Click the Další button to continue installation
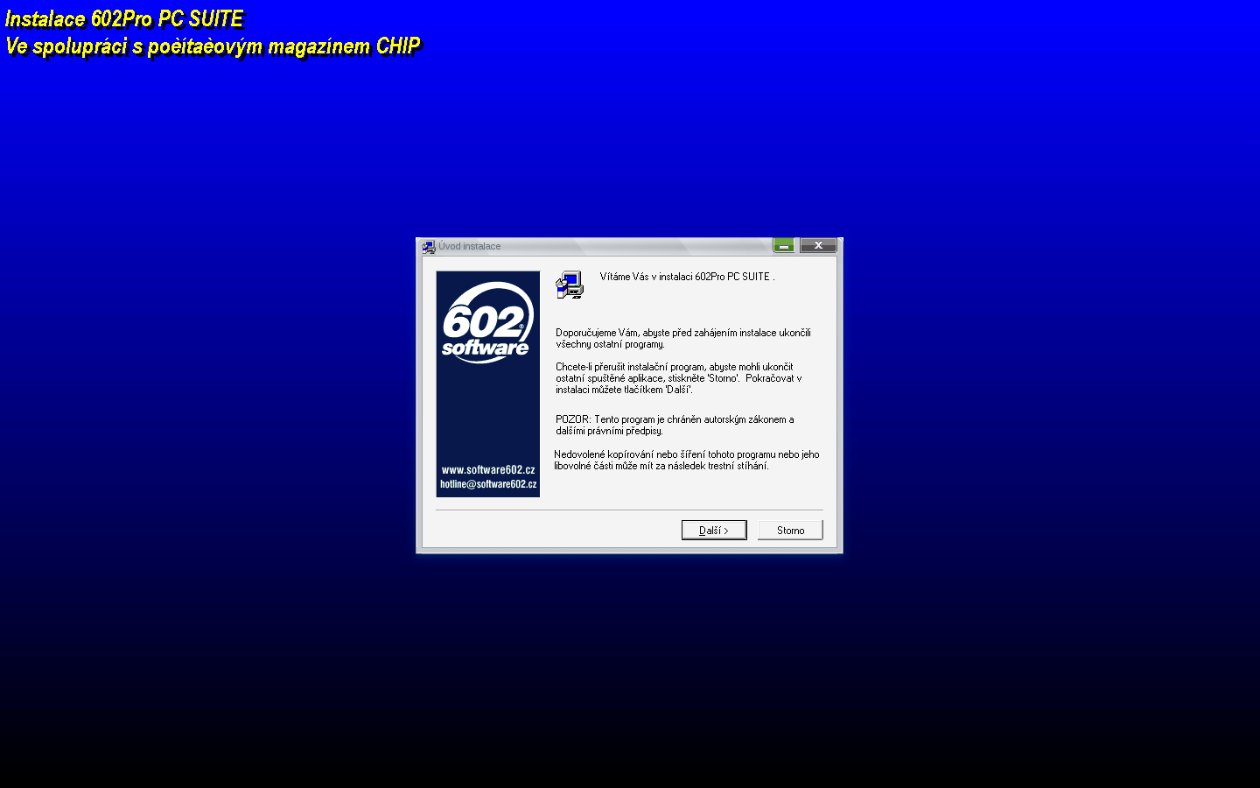Image resolution: width=1260 pixels, height=788 pixels. [714, 531]
